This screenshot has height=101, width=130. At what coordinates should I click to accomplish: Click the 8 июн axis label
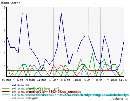click(100, 80)
